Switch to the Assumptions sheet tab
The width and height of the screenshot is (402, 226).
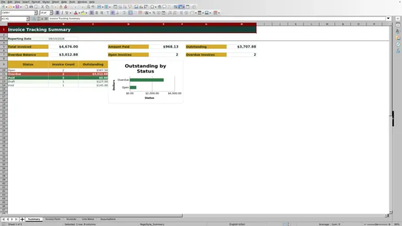(x=108, y=219)
